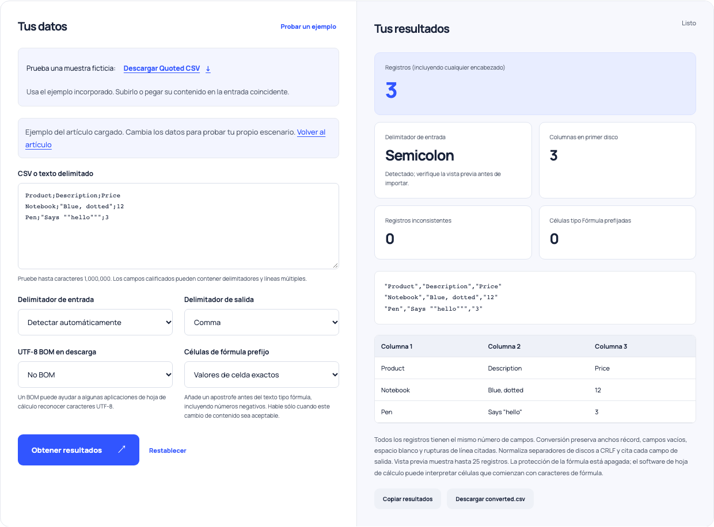Click Descargar converted.csv button
The width and height of the screenshot is (714, 527).
(x=490, y=499)
